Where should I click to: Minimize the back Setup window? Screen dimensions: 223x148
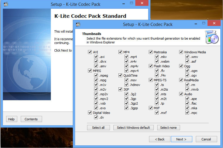click(124, 3)
